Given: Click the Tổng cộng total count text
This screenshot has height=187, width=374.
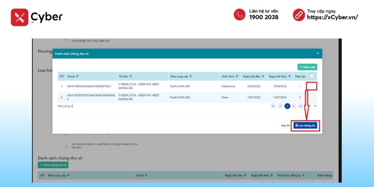Looking at the screenshot, I should pyautogui.click(x=65, y=106).
